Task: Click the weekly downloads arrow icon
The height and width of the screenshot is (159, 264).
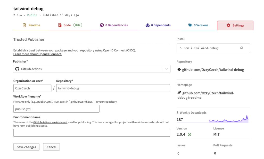Action: (178, 113)
